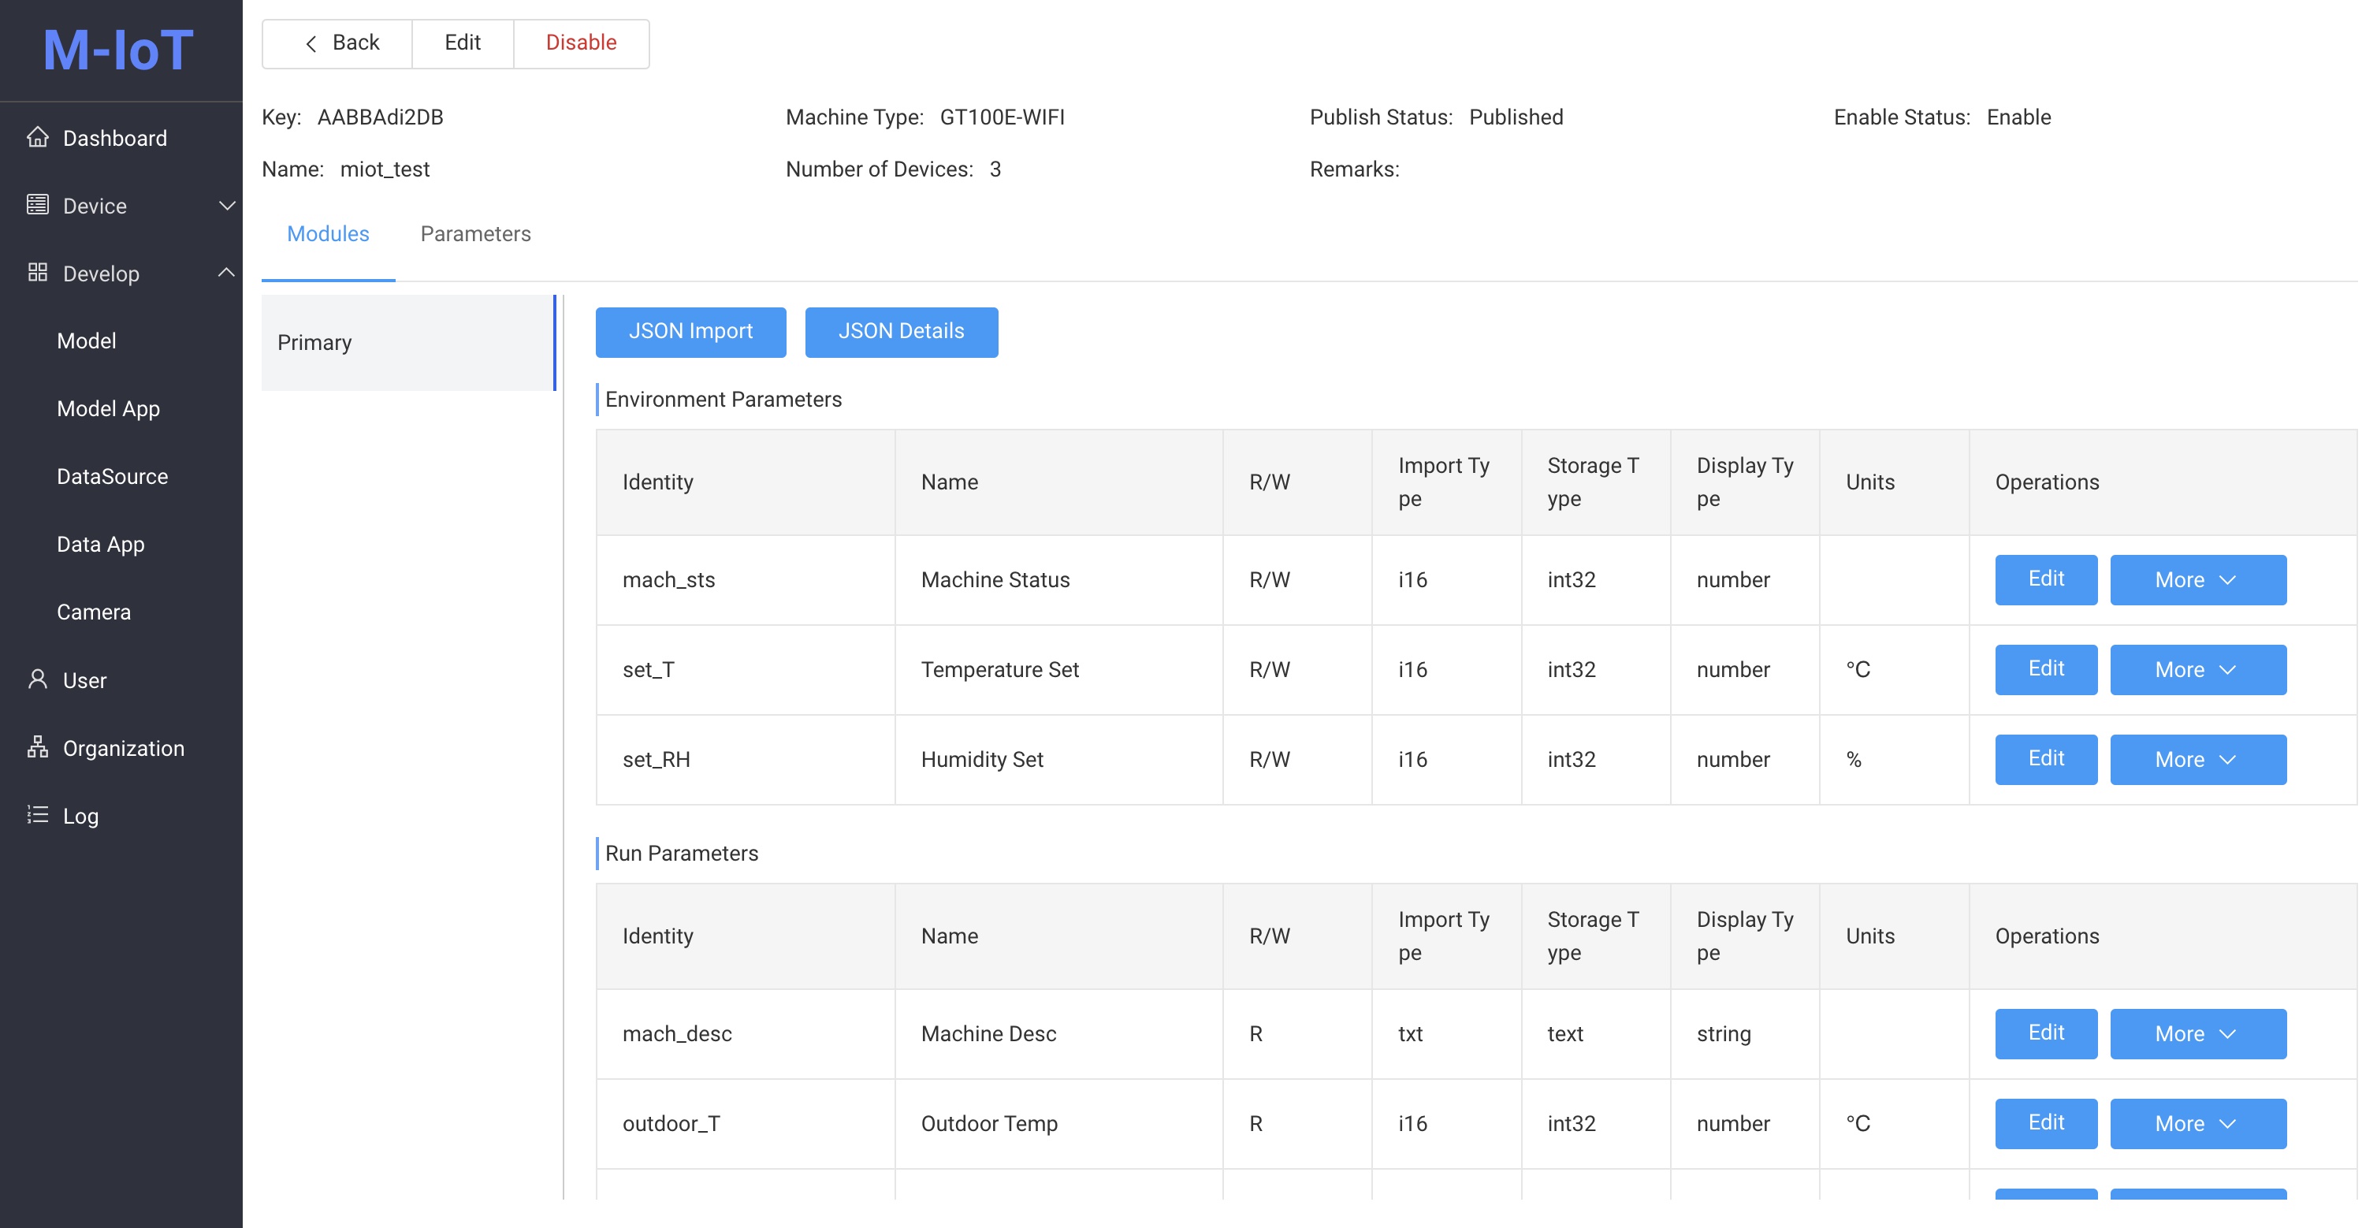
Task: Click the back arrow icon
Action: coord(312,43)
